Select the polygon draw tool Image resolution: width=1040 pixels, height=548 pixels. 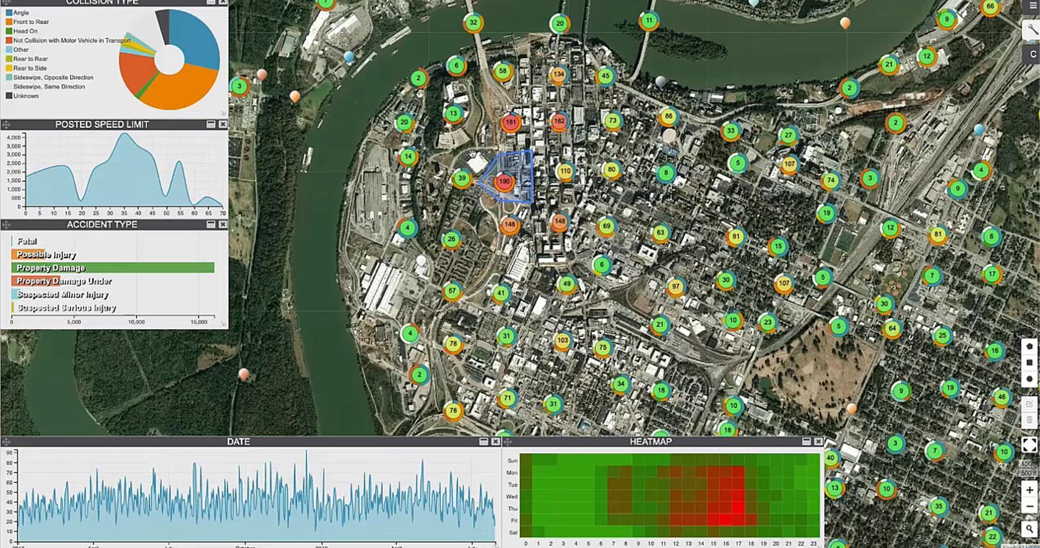pos(1029,346)
